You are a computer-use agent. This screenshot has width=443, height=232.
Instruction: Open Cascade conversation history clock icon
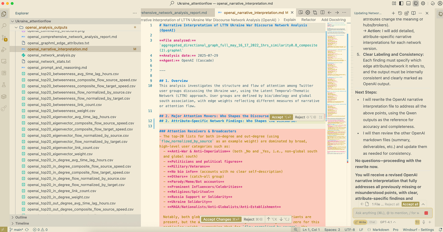tap(400, 13)
